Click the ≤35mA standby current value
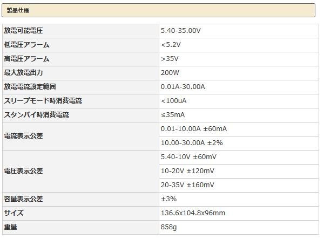This screenshot has height=239, width=324. point(173,115)
